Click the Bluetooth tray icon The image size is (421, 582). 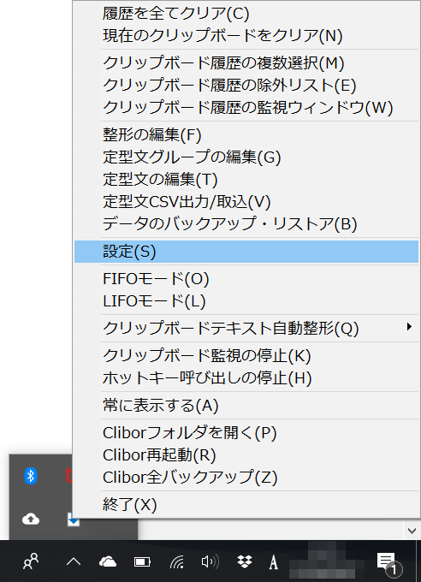[31, 476]
